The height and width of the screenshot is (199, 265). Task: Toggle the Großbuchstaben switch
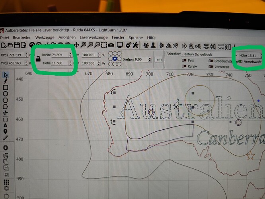[x=210, y=61]
